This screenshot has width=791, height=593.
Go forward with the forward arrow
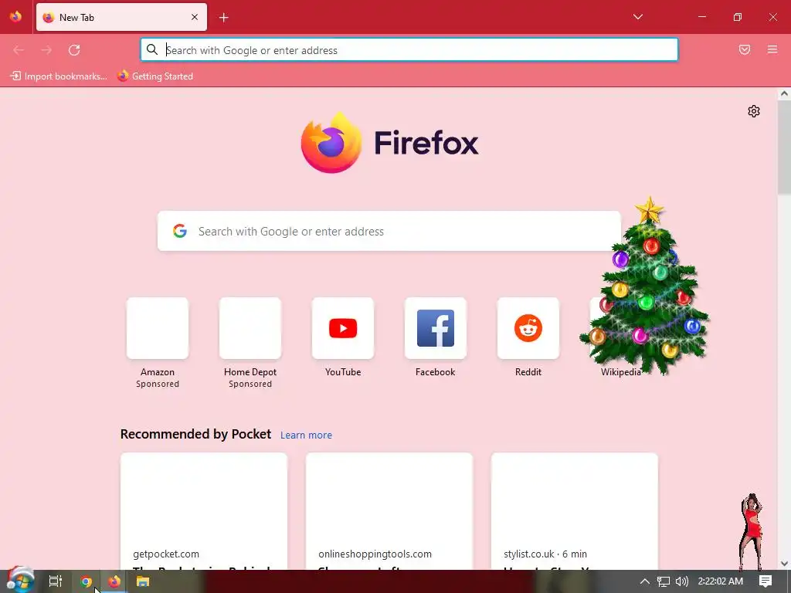click(x=46, y=50)
